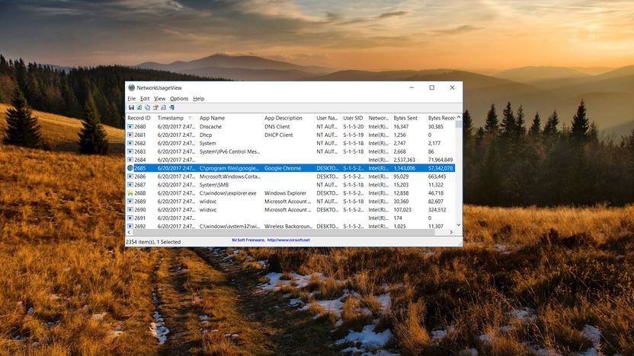634x356 pixels.
Task: Click the 'DNS Client' description cell
Action: tap(277, 127)
